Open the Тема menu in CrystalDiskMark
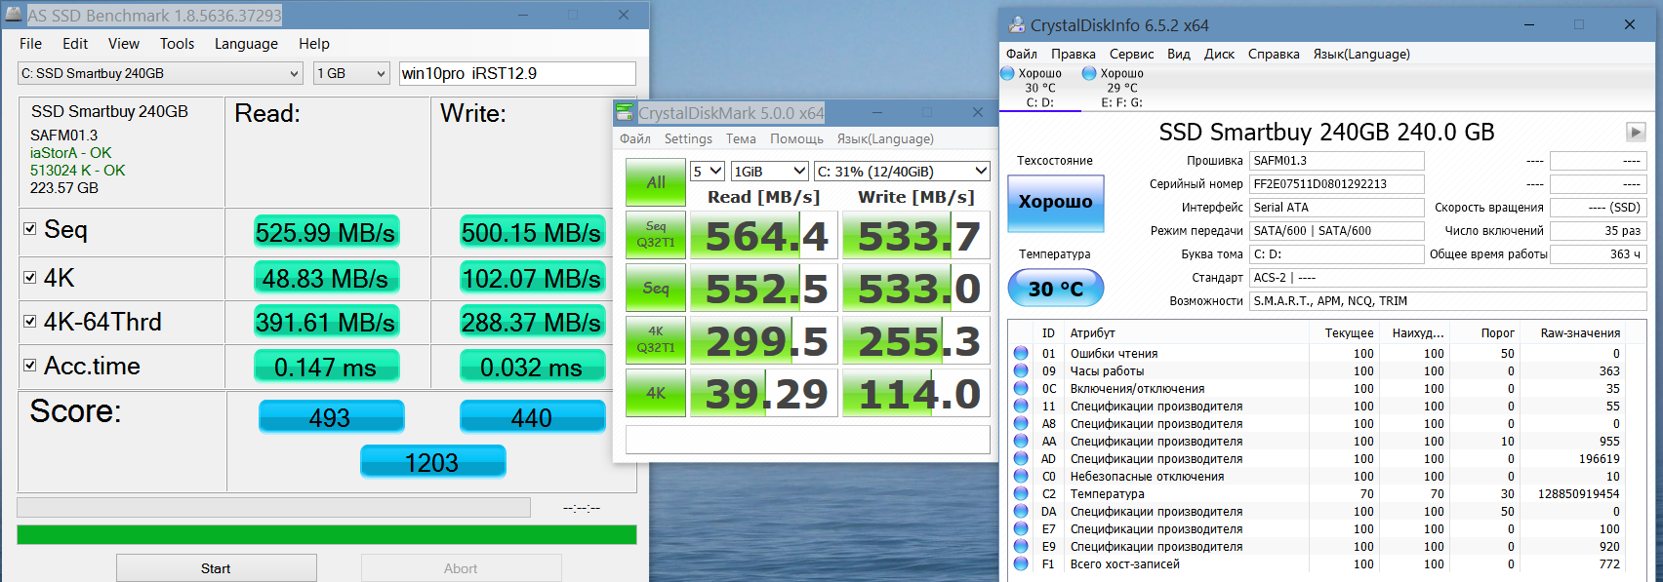The image size is (1663, 582). (x=741, y=139)
